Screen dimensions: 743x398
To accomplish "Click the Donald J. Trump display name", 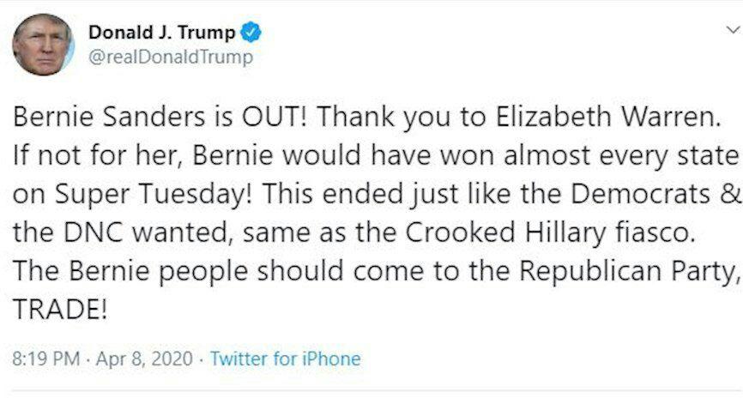I will pyautogui.click(x=161, y=33).
